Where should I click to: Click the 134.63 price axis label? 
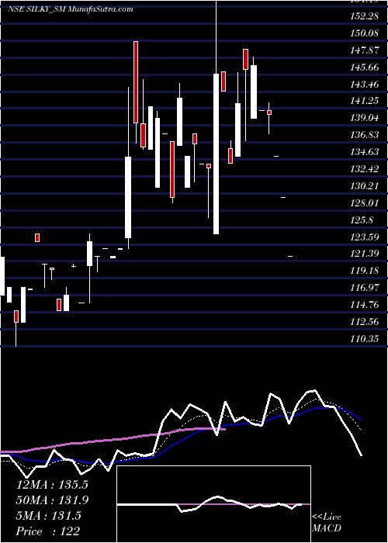365,152
